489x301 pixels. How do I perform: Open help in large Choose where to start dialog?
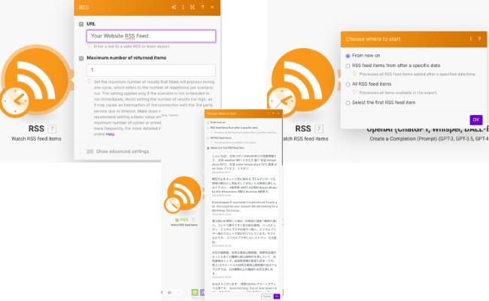click(x=479, y=39)
